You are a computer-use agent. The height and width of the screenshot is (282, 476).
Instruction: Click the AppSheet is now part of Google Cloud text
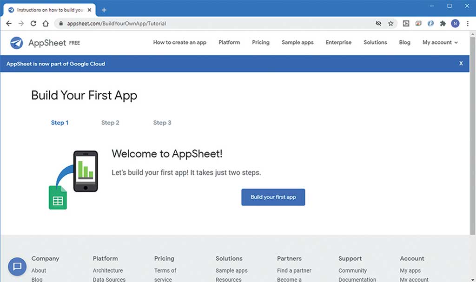56,64
